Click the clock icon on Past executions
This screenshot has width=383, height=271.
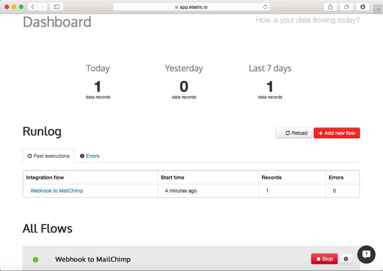30,156
